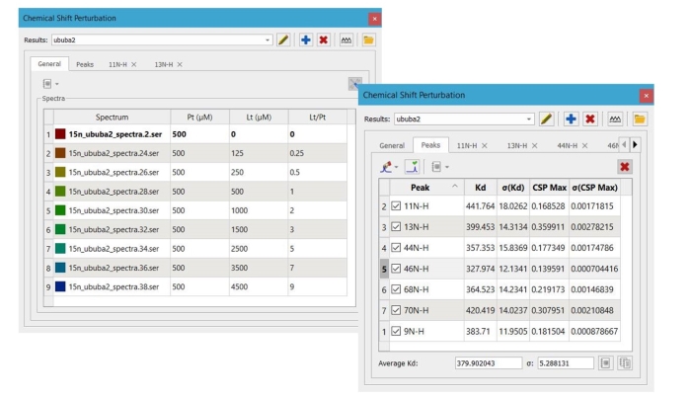Disable the 9N-H peak checkbox
691x398 pixels.
(396, 331)
